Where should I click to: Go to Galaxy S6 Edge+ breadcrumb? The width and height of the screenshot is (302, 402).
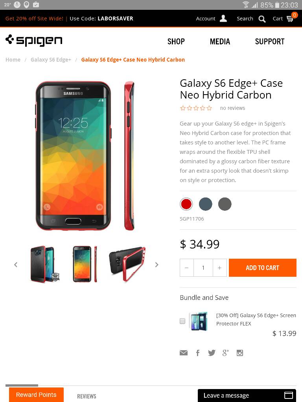[x=51, y=60]
